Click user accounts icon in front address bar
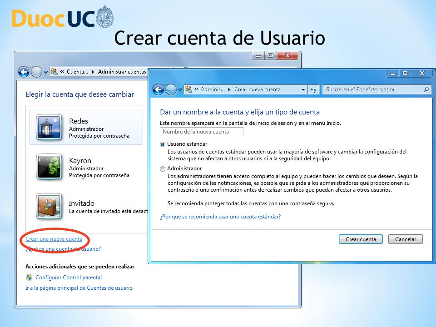436x327 pixels. pos(188,89)
